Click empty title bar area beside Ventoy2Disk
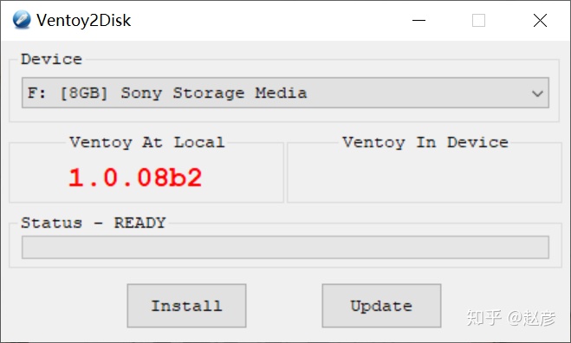 (269, 21)
